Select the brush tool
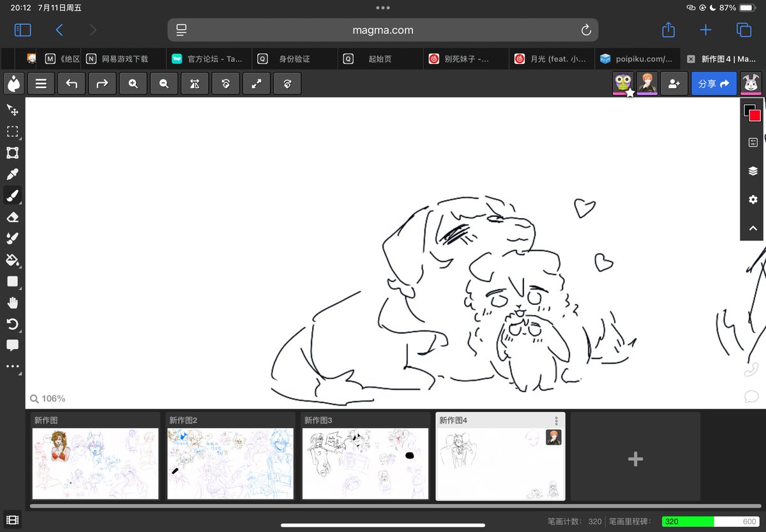Viewport: 766px width, 532px height. (x=12, y=196)
